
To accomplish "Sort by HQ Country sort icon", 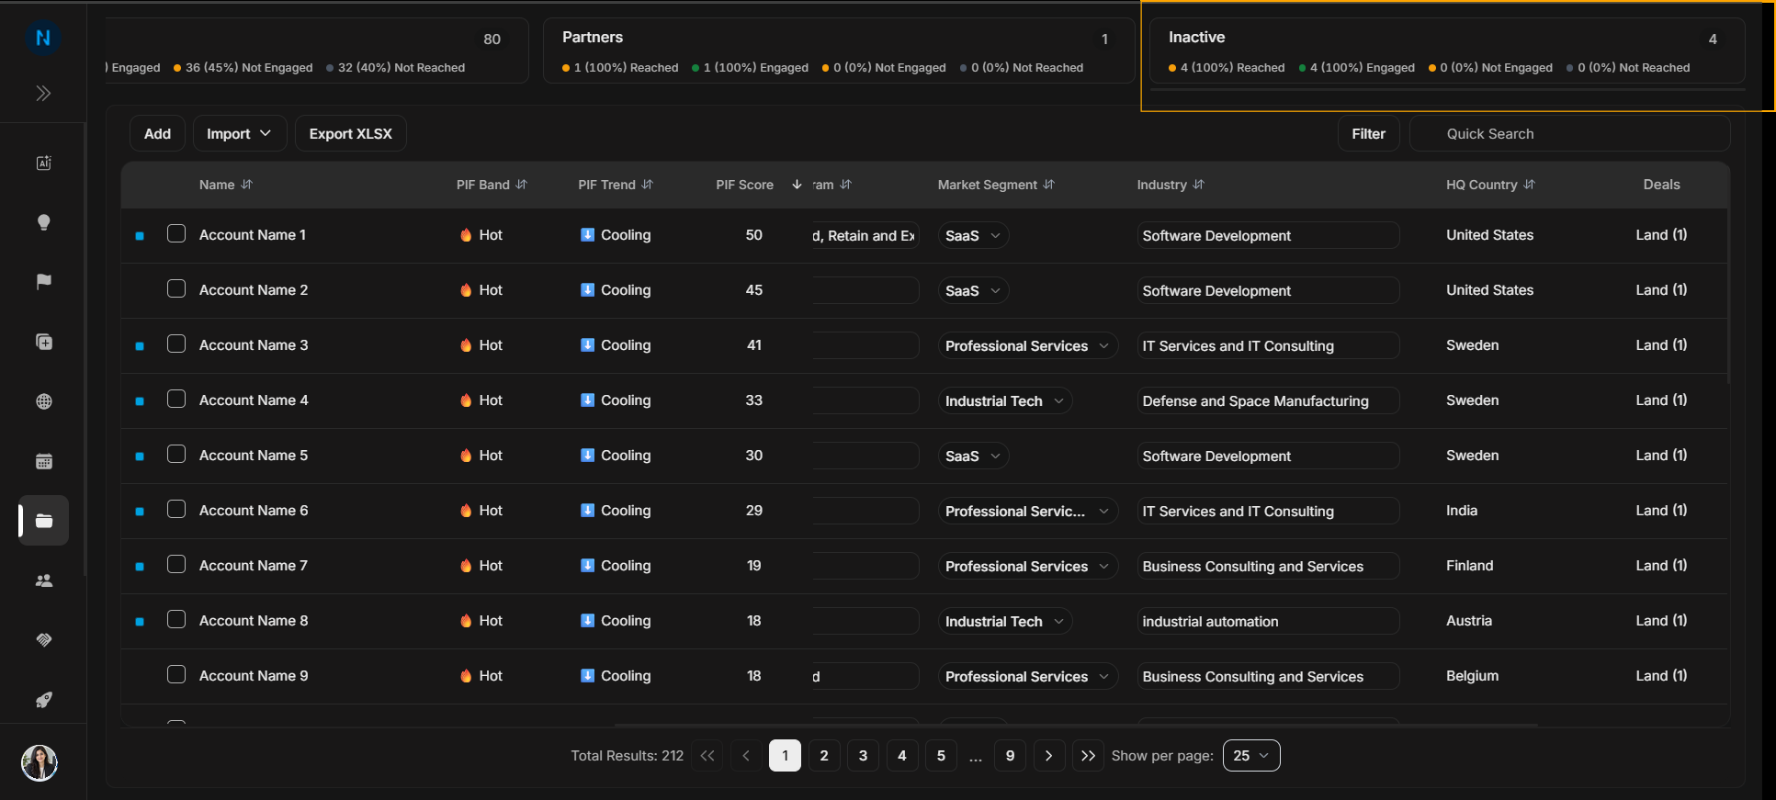I will [1529, 185].
